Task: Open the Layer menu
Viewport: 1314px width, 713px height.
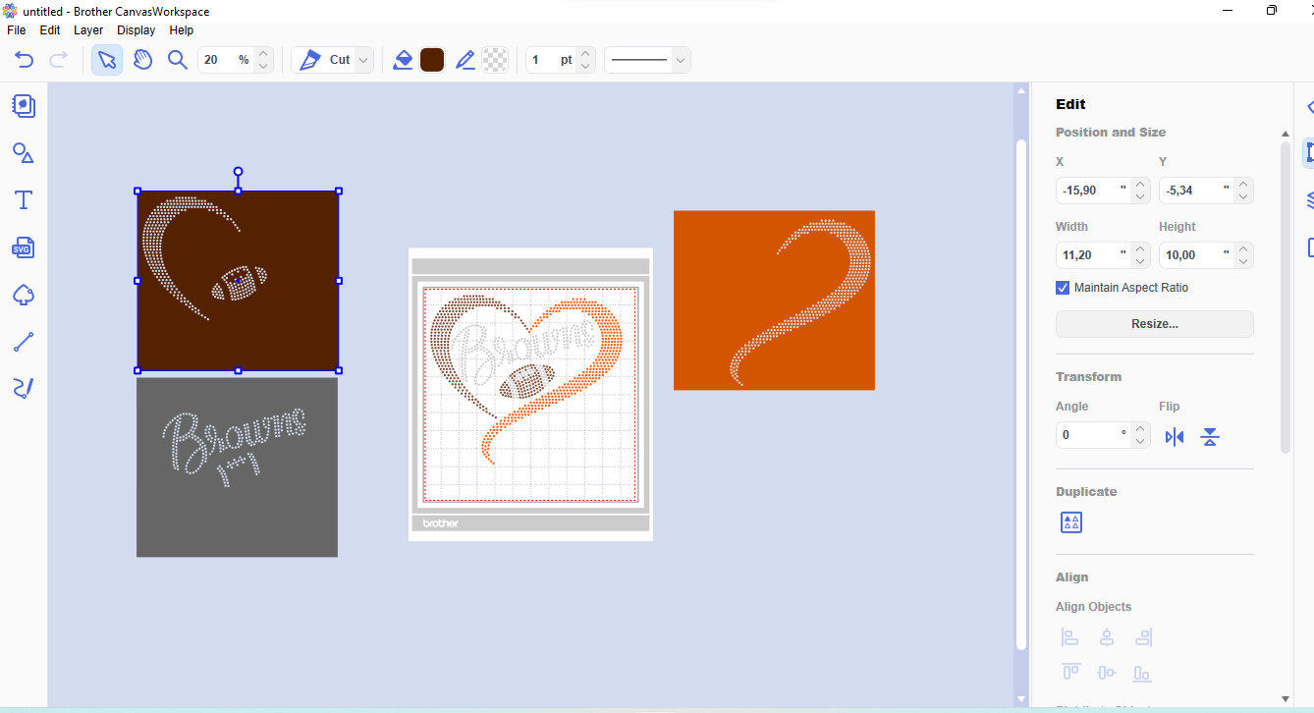Action: coord(88,30)
